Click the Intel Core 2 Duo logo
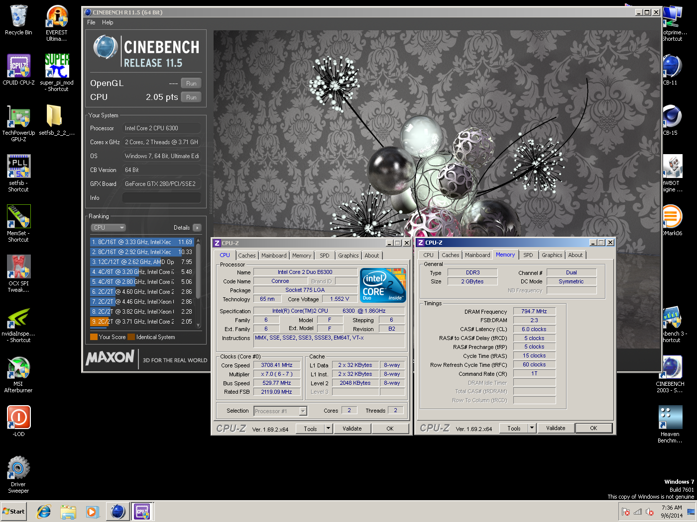Screen dimensions: 697x522 383,285
